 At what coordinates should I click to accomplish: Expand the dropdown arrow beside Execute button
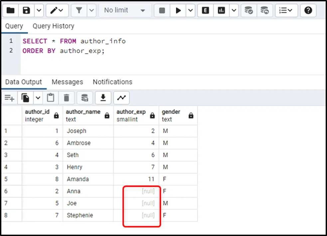pos(191,11)
